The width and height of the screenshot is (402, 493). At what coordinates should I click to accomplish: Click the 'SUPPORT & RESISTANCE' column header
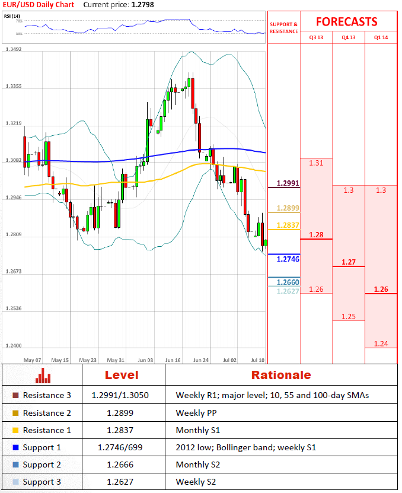point(283,28)
